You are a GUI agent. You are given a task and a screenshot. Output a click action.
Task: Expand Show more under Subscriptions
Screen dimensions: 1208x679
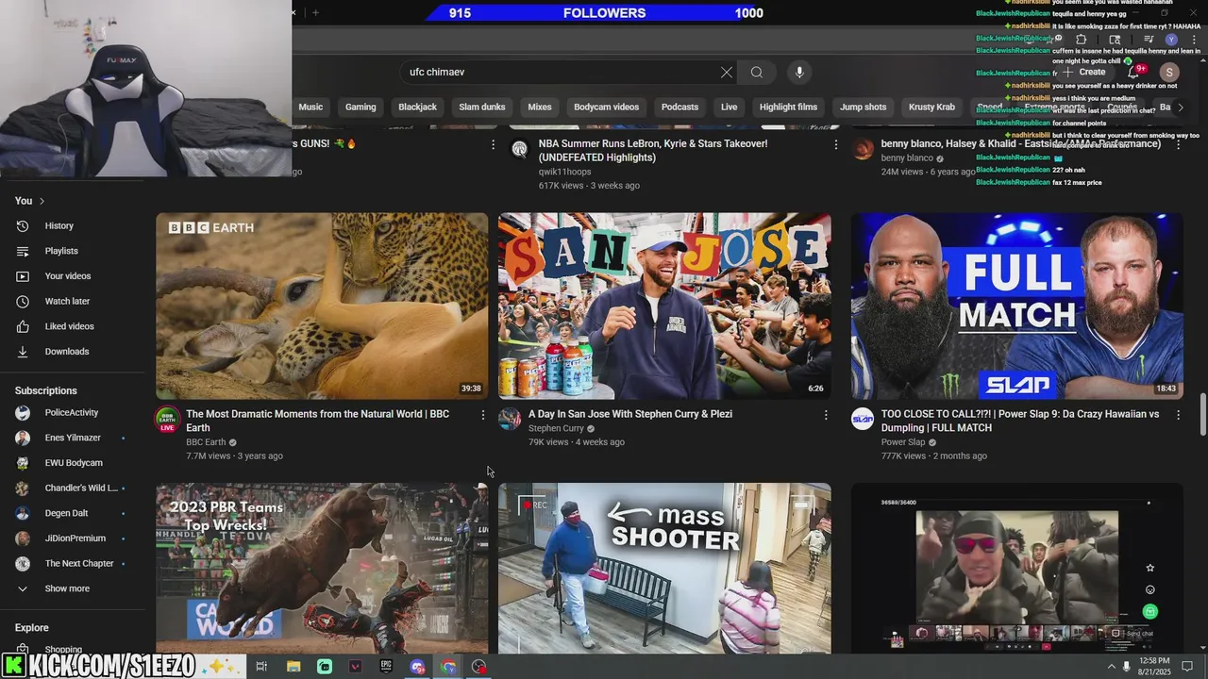[x=67, y=588]
